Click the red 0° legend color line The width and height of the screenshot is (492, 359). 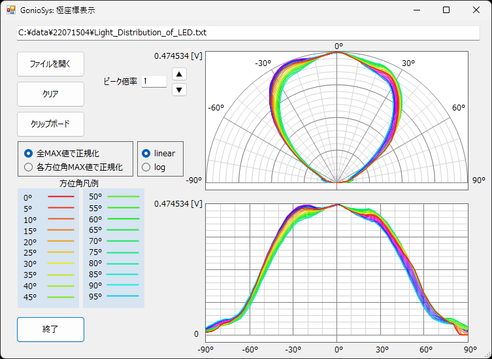[x=61, y=196]
